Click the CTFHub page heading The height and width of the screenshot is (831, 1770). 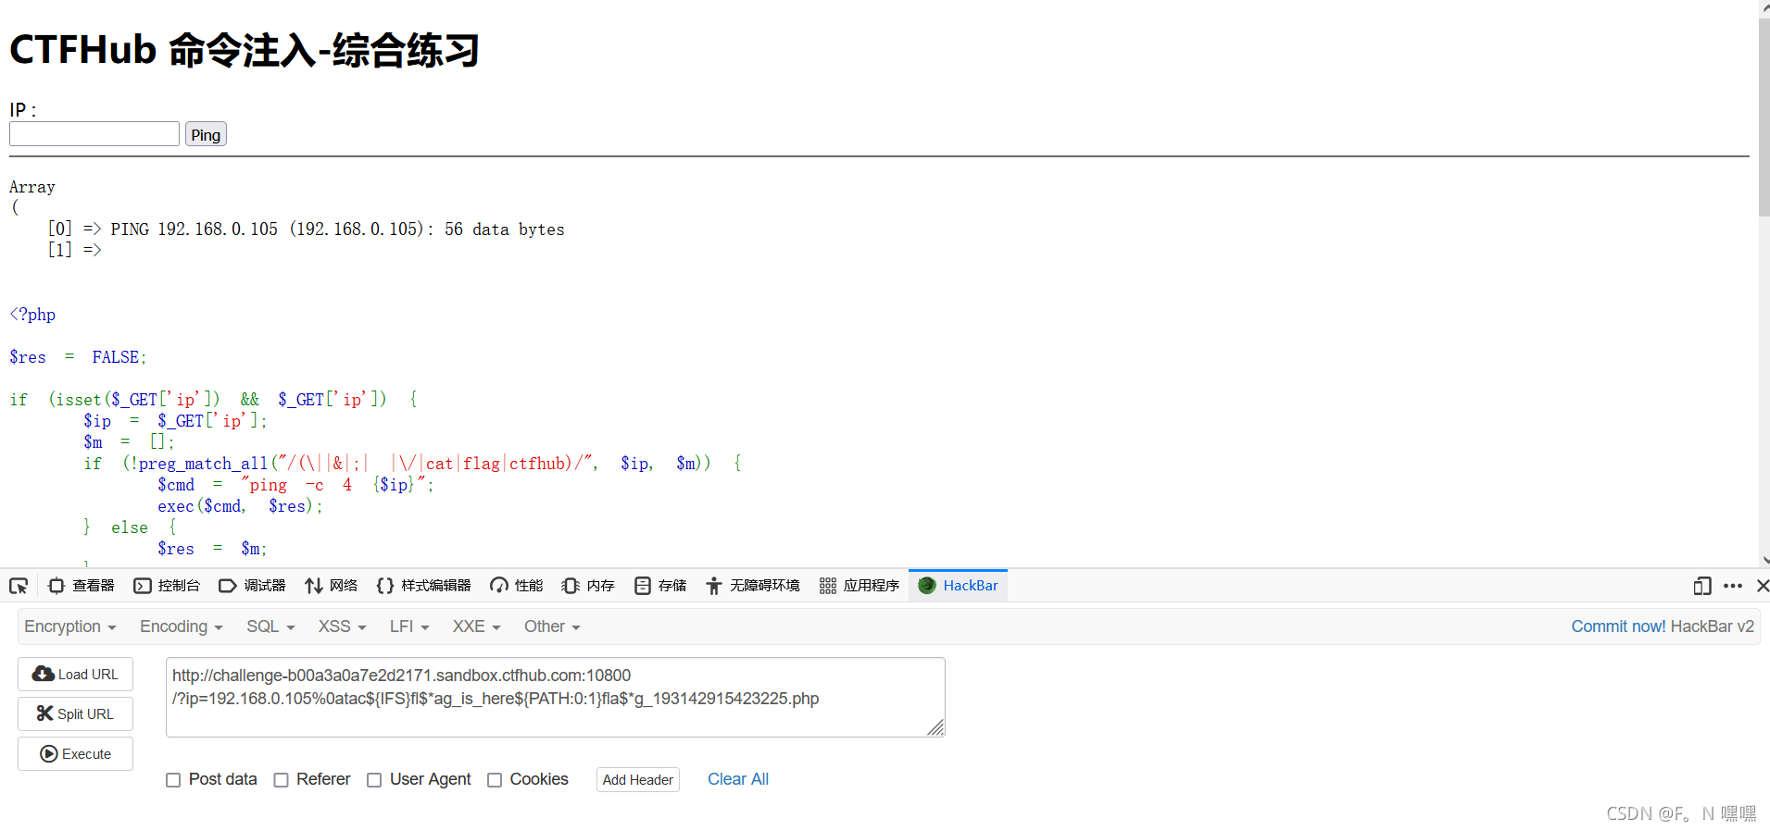245,50
